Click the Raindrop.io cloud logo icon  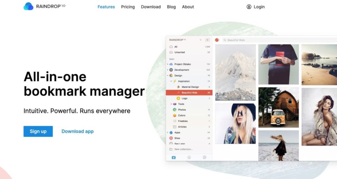(x=28, y=6)
